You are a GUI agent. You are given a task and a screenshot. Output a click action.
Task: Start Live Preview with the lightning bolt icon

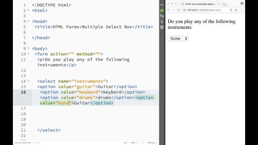click(162, 5)
